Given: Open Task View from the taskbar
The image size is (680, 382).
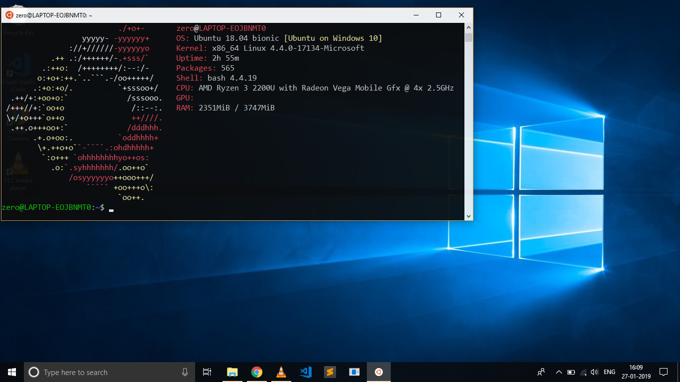Looking at the screenshot, I should pos(207,372).
